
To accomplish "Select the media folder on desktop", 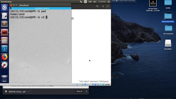I will 168,4.
